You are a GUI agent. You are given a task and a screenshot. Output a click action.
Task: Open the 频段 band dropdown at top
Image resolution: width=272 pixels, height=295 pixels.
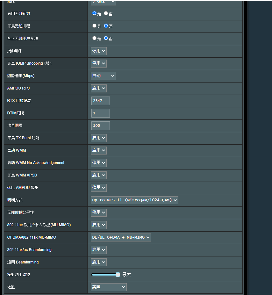click(x=103, y=2)
